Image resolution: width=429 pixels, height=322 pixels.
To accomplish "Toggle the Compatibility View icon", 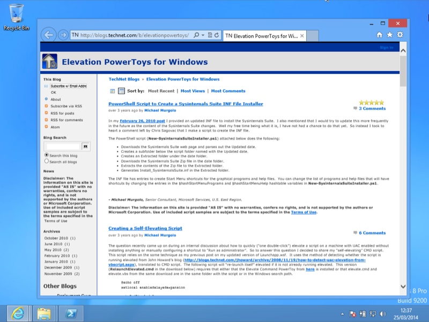I will [x=210, y=35].
